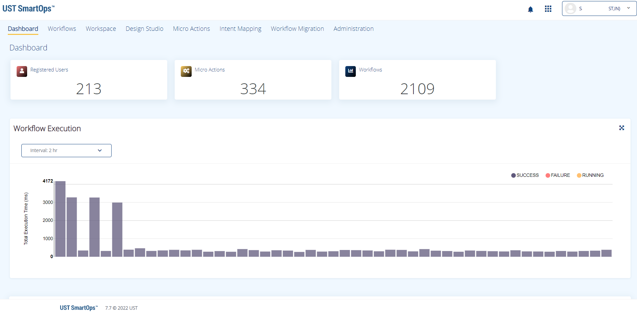Open the apps grid launcher
The width and height of the screenshot is (637, 313).
(x=548, y=9)
